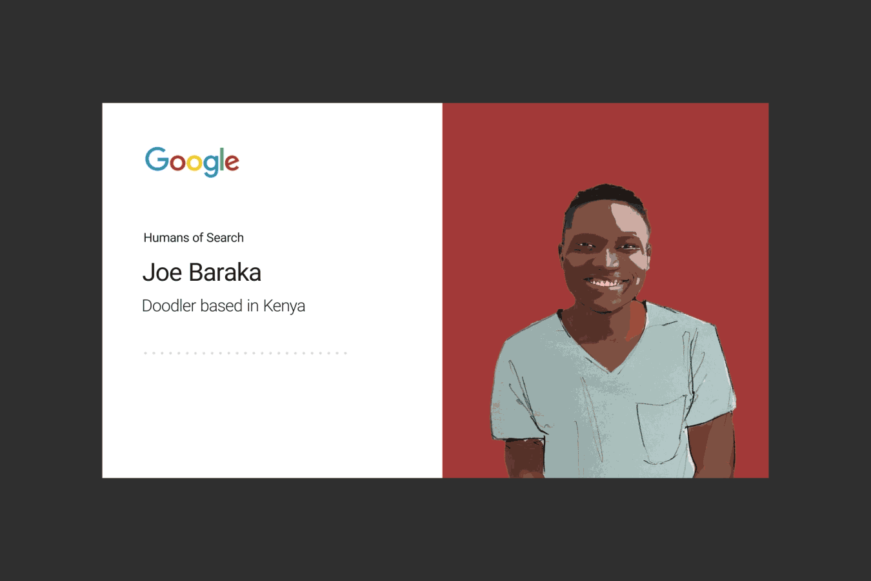Image resolution: width=871 pixels, height=581 pixels.
Task: Click the dark gray border above the card
Action: (435, 52)
